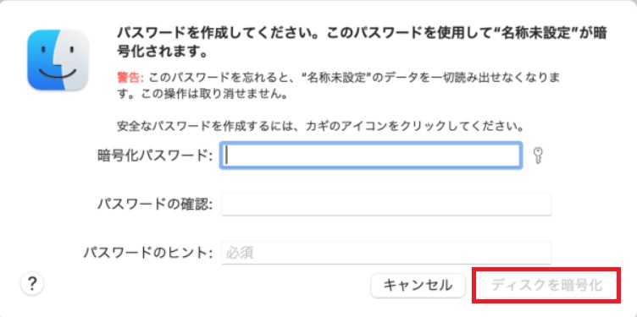Click the 暗号化パスワード label
Viewport: 637px width, 317px height.
[155, 156]
